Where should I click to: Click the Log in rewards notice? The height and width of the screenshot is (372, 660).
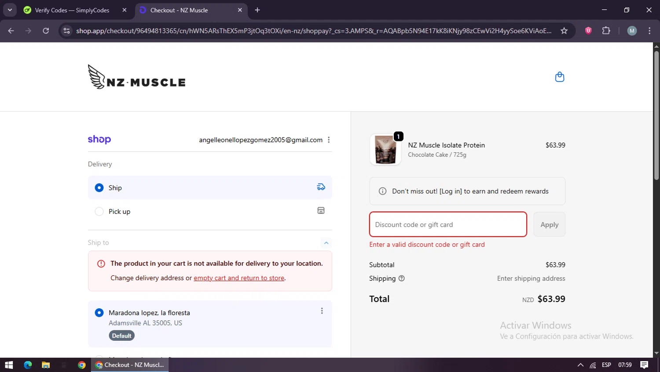coord(467,191)
